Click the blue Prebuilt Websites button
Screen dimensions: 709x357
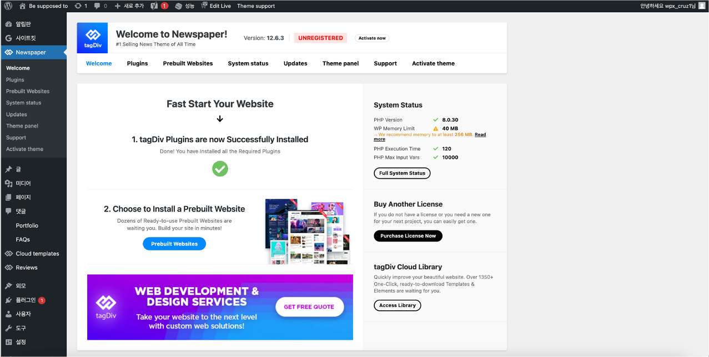click(x=174, y=244)
